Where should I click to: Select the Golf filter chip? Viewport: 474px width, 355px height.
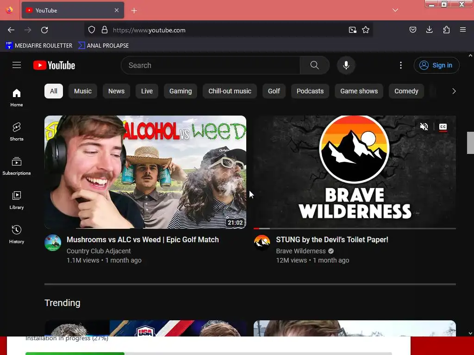[x=274, y=91]
